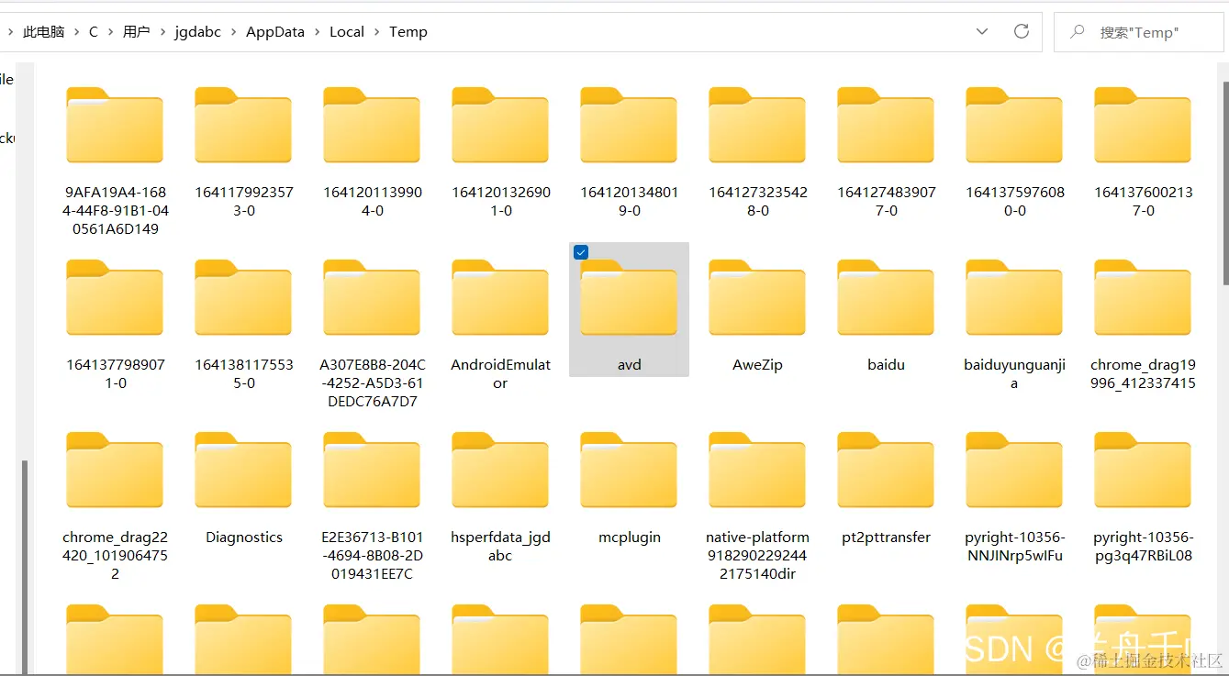Click the mcplugin name label
Viewport: 1229px width, 676px height.
point(630,537)
